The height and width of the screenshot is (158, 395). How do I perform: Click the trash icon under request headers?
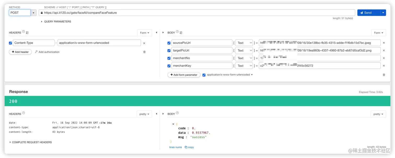point(144,52)
